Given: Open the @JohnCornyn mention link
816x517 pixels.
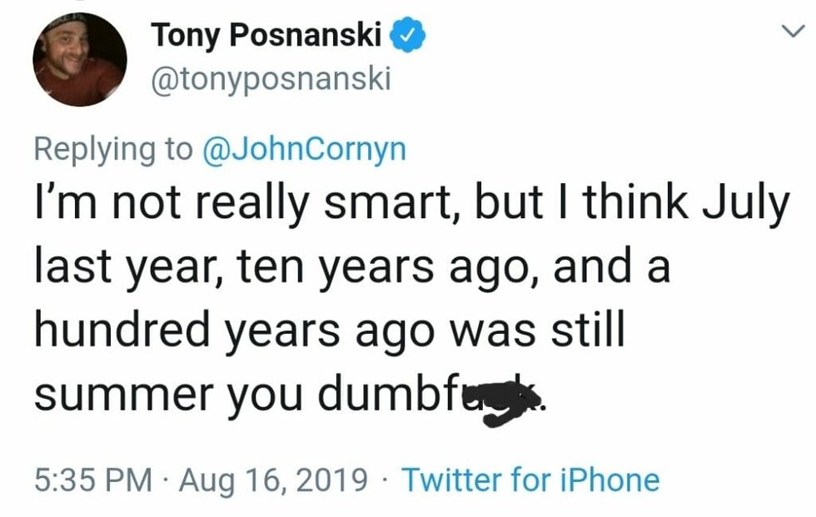Looking at the screenshot, I should 303,148.
